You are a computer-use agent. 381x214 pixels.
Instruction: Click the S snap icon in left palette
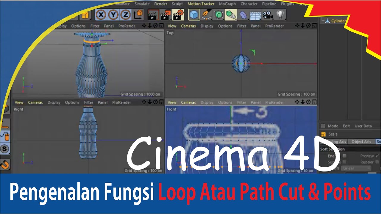5,149
